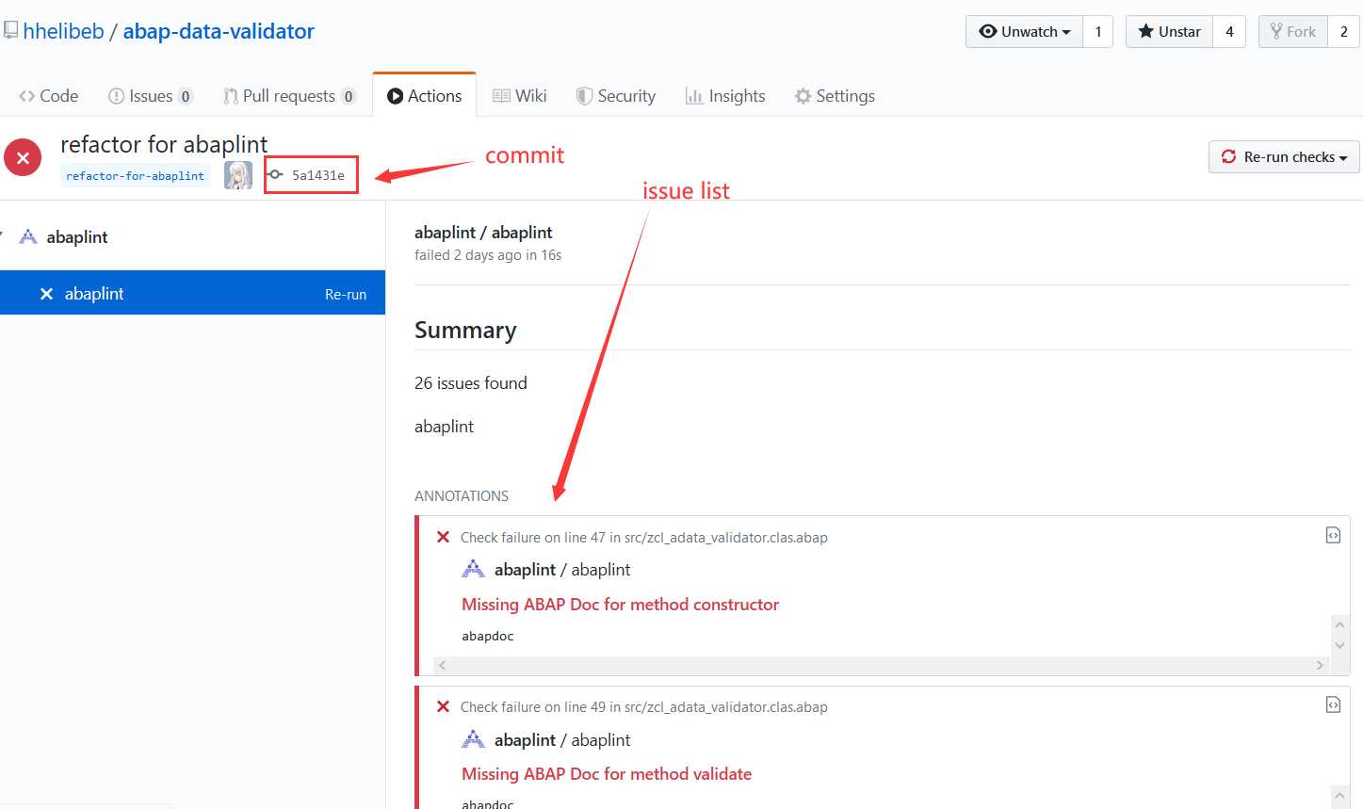Viewport: 1363px width, 809px height.
Task: Click the X icon on the abaplint job row
Action: [46, 294]
